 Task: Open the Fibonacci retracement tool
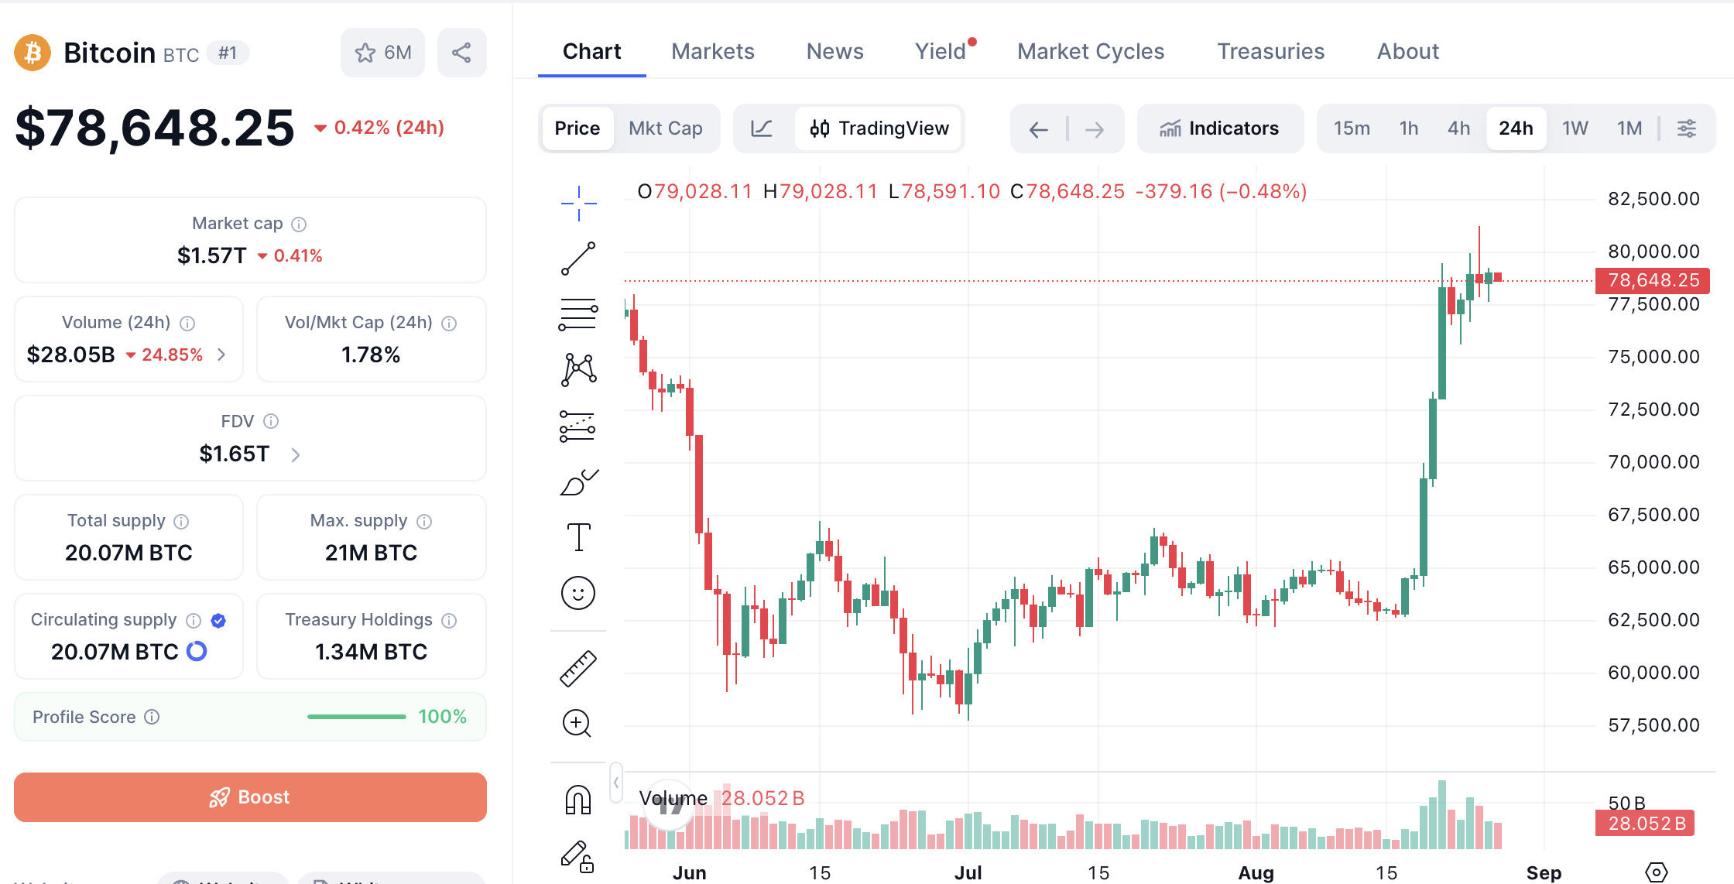point(578,314)
